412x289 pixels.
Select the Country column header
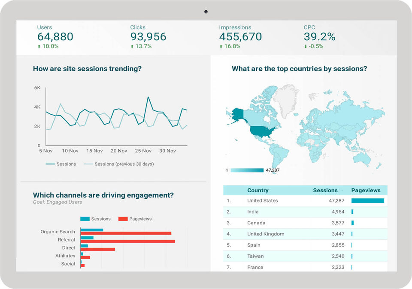258,191
